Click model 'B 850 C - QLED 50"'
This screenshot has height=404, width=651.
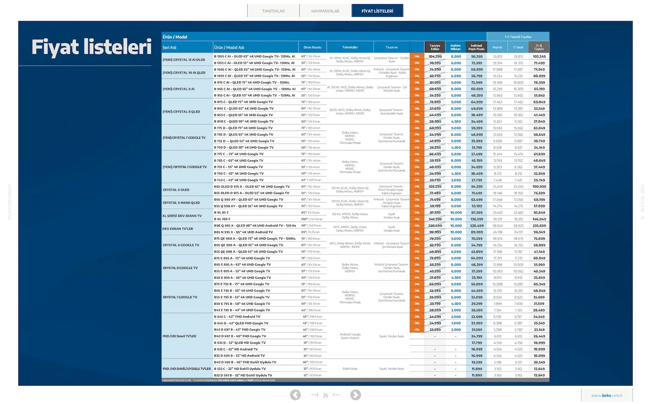pyautogui.click(x=244, y=122)
